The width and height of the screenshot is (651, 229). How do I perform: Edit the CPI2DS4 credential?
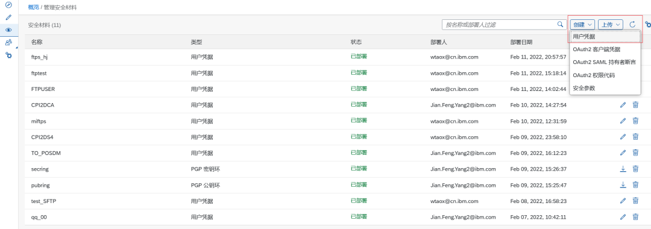pos(623,136)
